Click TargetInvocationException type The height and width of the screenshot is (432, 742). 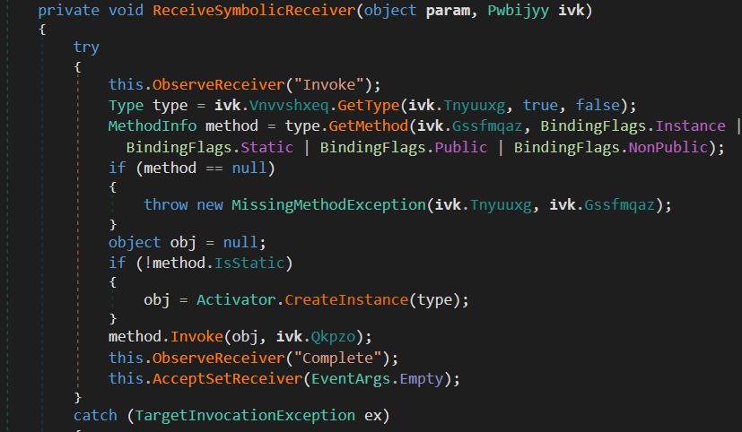coord(245,416)
